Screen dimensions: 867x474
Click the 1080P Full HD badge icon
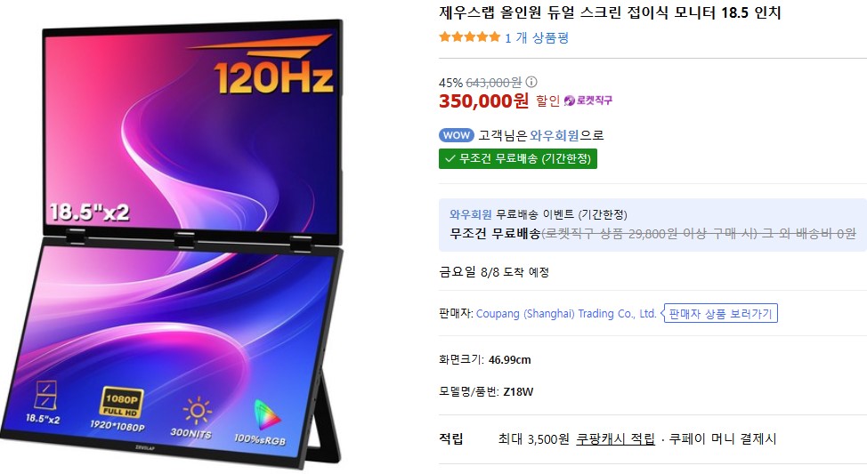[x=121, y=402]
